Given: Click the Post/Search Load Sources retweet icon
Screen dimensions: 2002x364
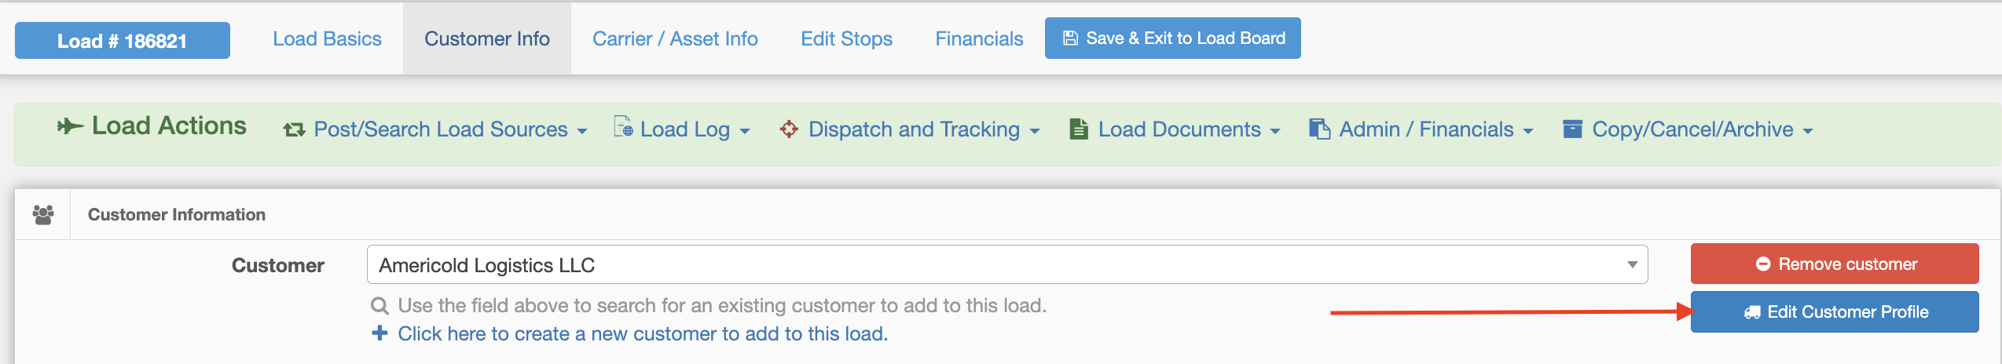Looking at the screenshot, I should coord(295,130).
